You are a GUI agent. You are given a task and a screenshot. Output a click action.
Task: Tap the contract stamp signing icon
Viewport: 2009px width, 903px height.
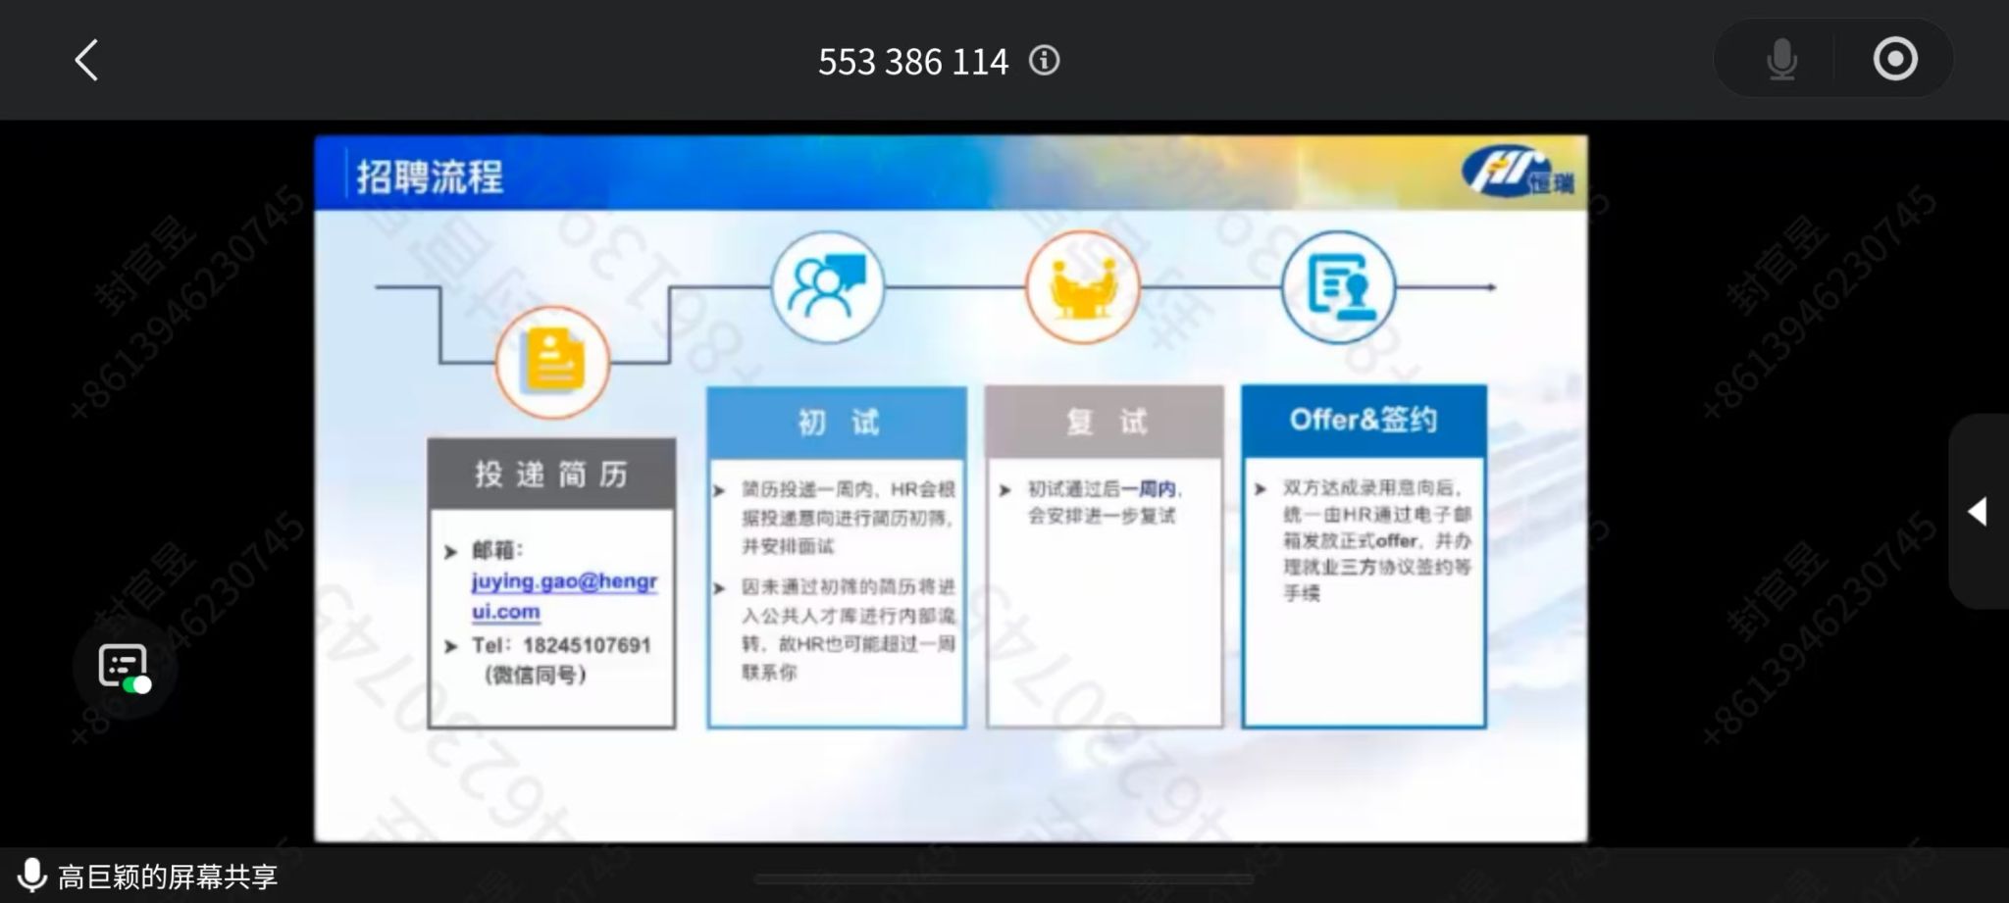1338,287
